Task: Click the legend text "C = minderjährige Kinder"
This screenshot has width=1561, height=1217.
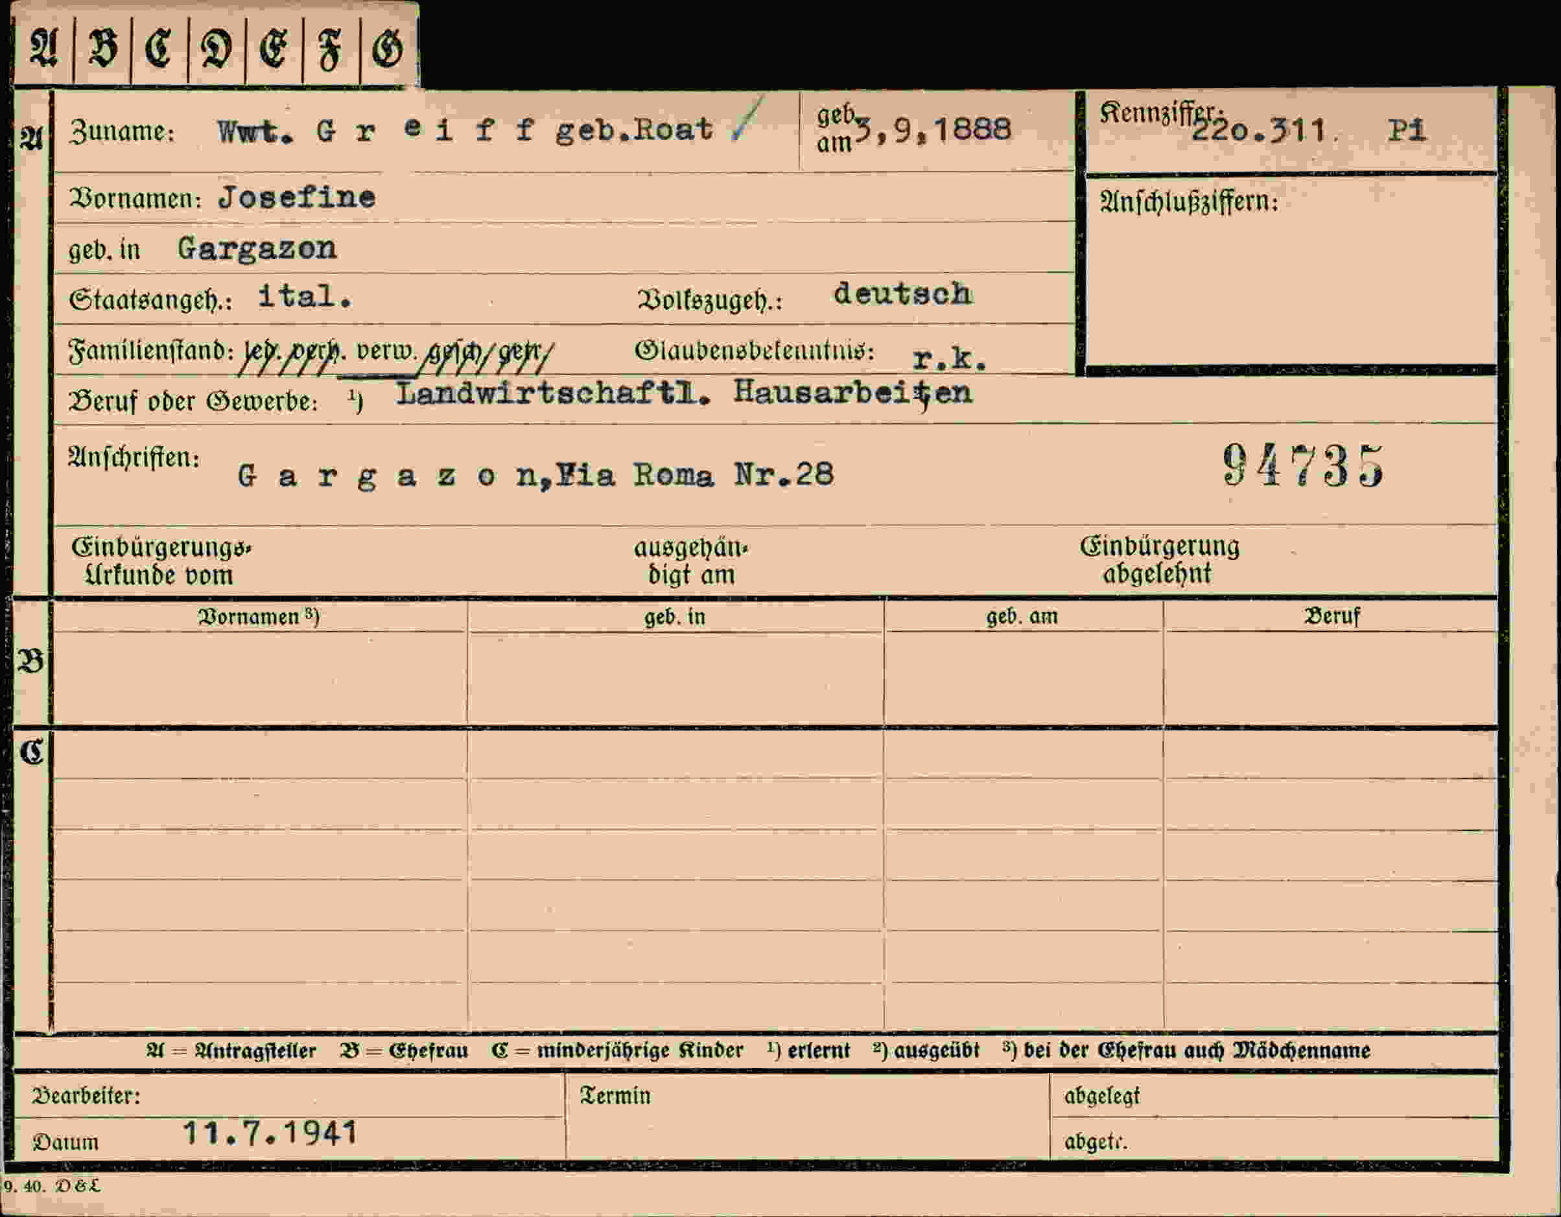Action: pos(618,1050)
